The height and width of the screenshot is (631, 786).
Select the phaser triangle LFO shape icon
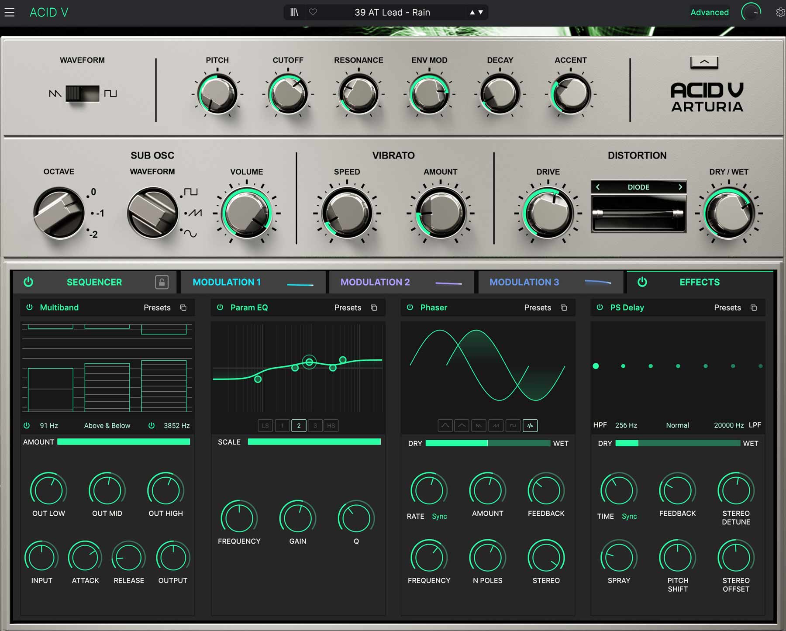462,425
